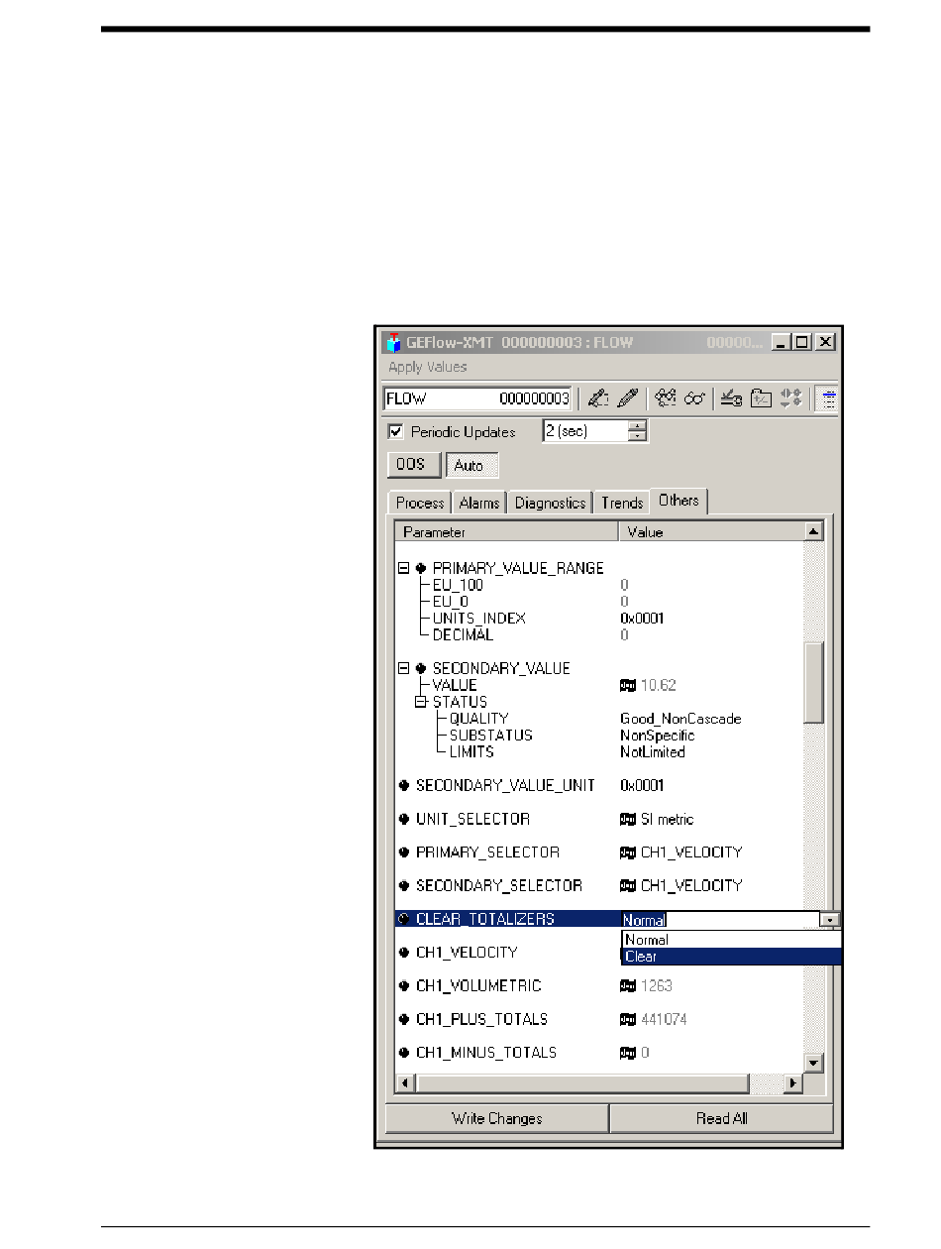The height and width of the screenshot is (1249, 941).
Task: Click the Read All button
Action: point(721,1118)
